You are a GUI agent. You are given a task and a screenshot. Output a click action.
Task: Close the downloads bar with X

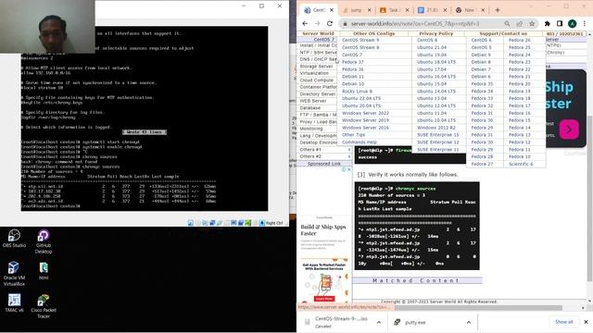586,322
